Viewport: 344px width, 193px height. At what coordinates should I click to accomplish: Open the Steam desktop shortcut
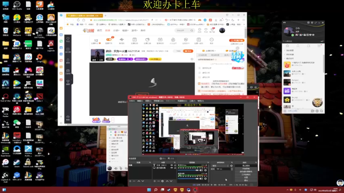17,163
